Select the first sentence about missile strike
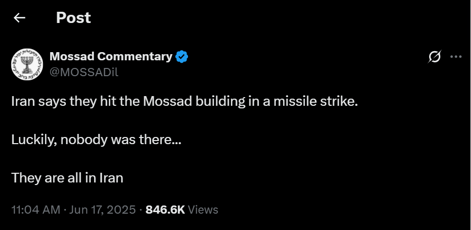The width and height of the screenshot is (471, 230). (185, 102)
